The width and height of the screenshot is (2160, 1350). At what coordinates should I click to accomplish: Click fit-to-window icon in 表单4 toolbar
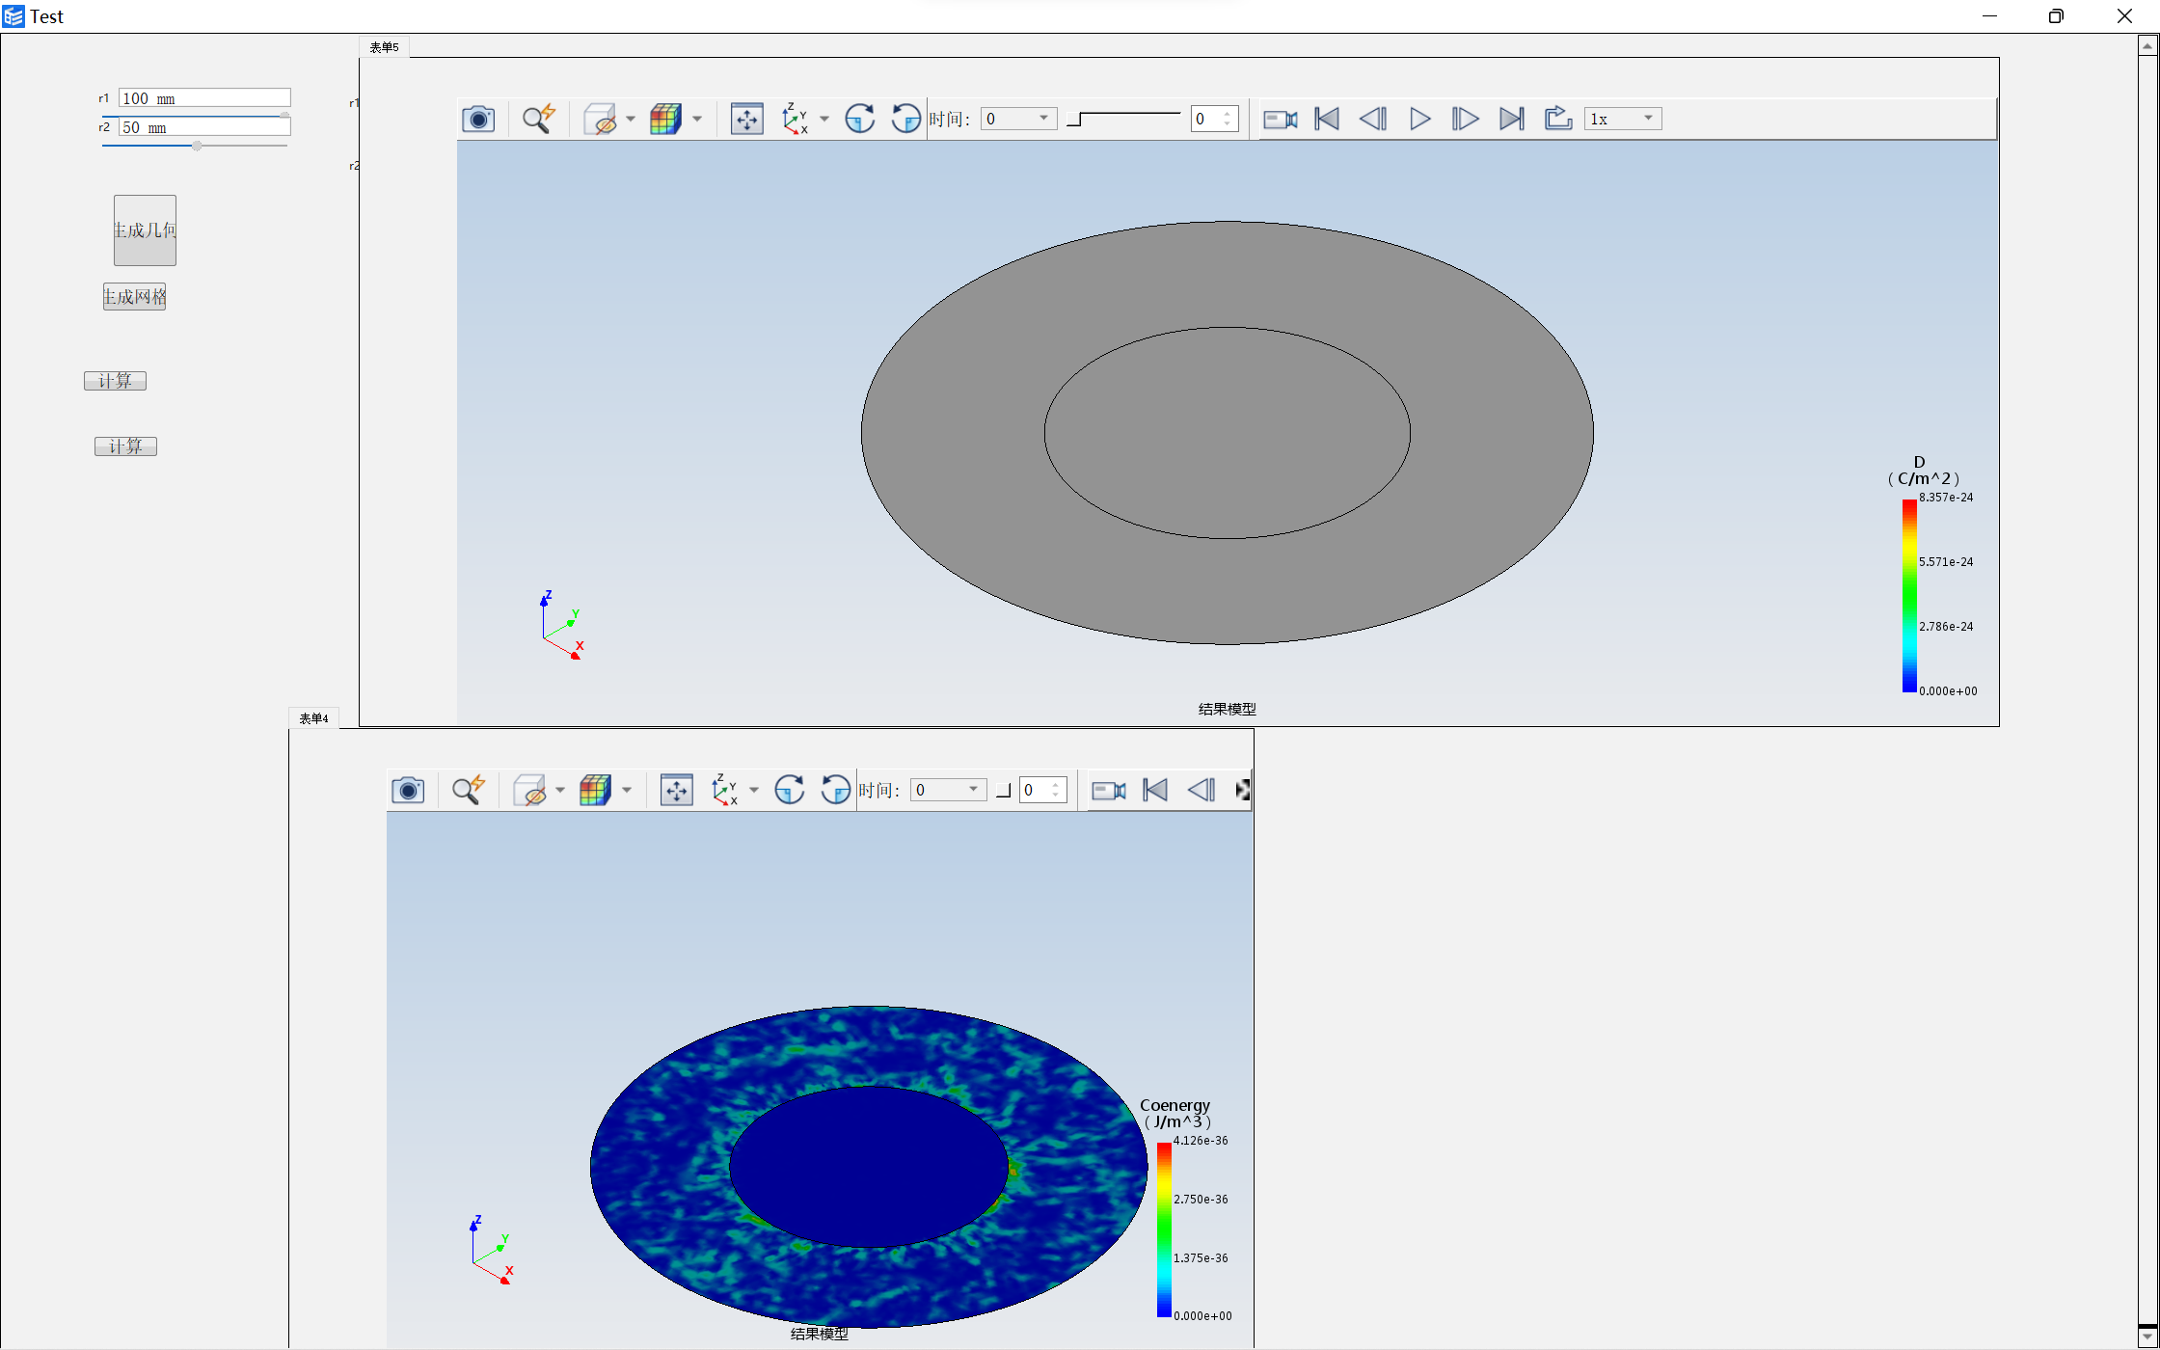pos(676,790)
